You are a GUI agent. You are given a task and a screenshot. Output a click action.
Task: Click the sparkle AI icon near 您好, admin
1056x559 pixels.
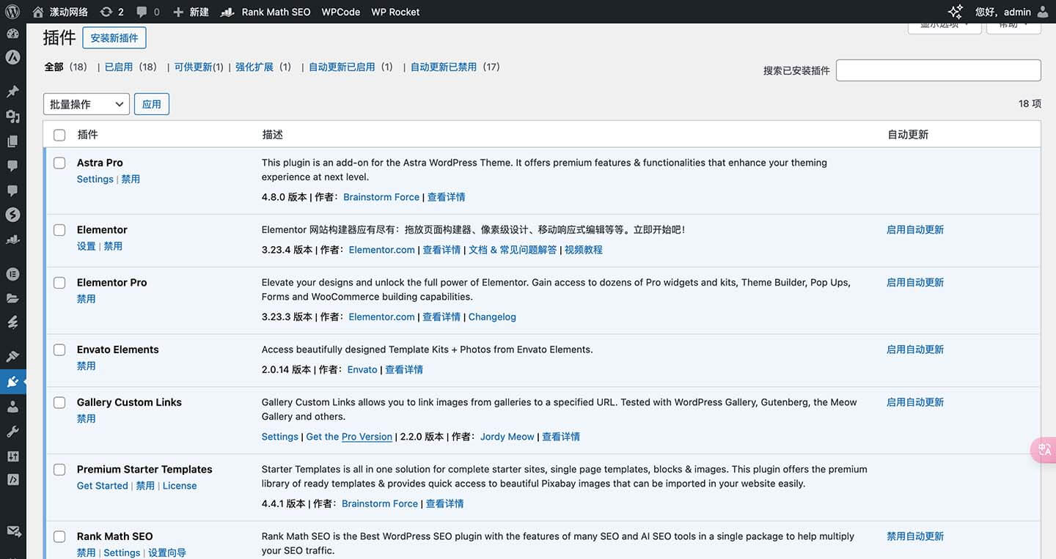click(955, 12)
